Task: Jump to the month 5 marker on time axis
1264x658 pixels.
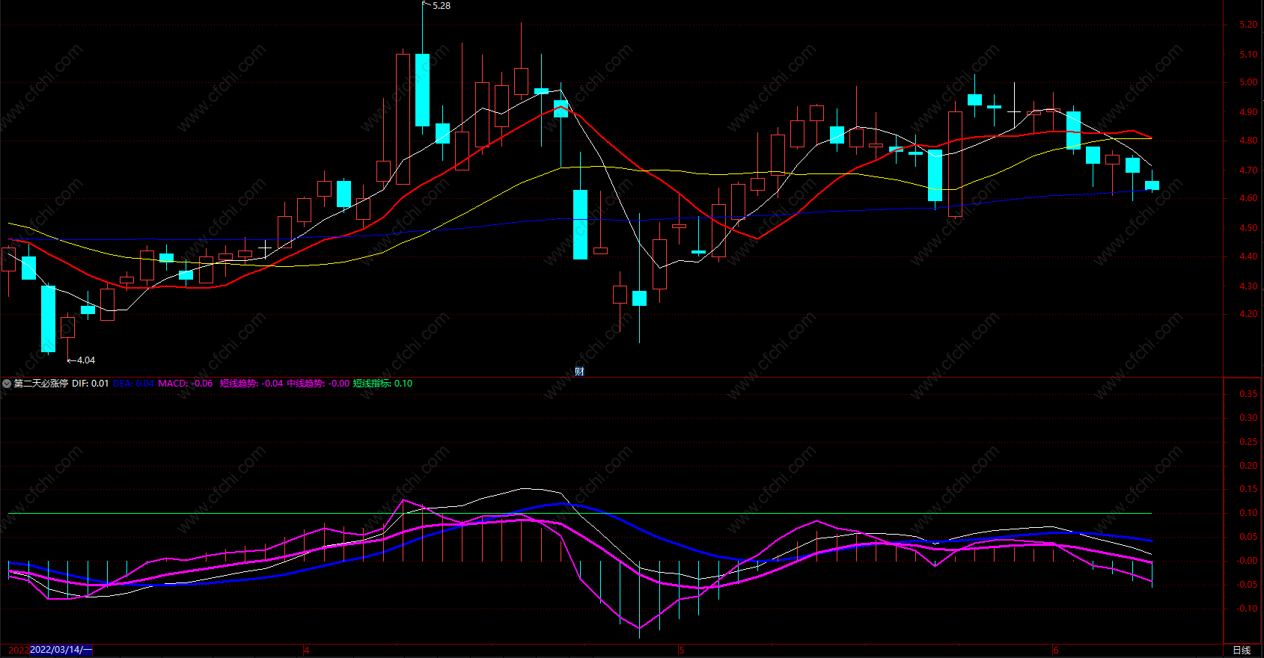Action: [681, 651]
